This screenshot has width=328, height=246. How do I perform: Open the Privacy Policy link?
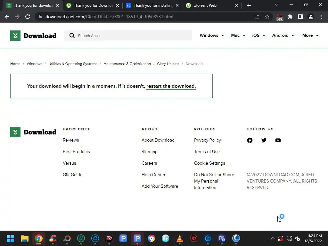coord(208,140)
